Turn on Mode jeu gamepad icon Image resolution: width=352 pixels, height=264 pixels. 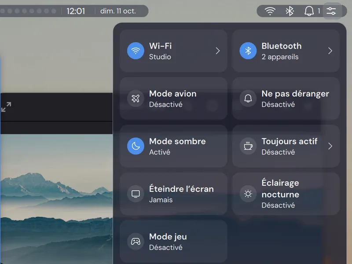(136, 242)
